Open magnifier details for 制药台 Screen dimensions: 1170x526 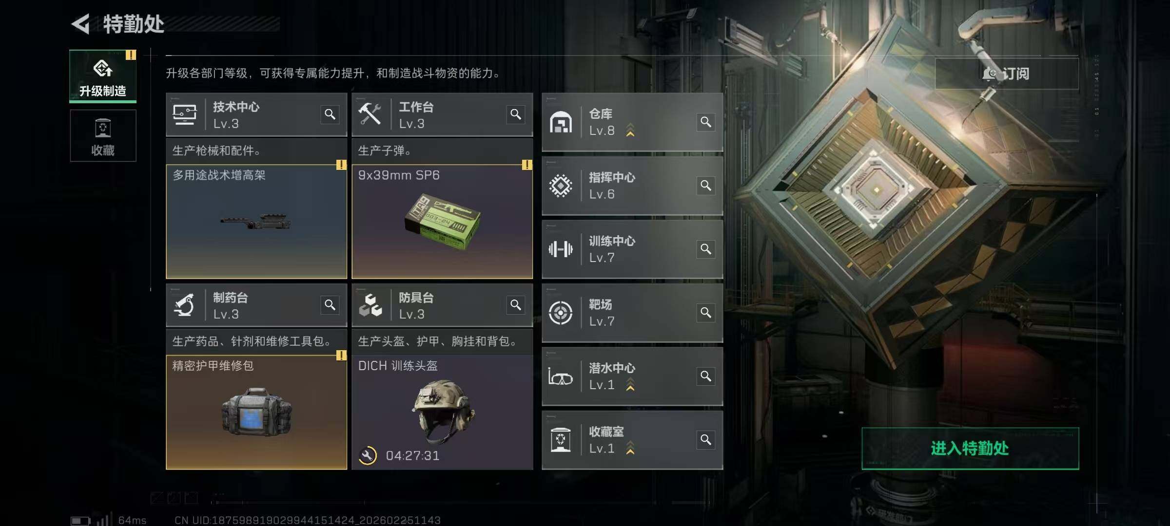330,305
